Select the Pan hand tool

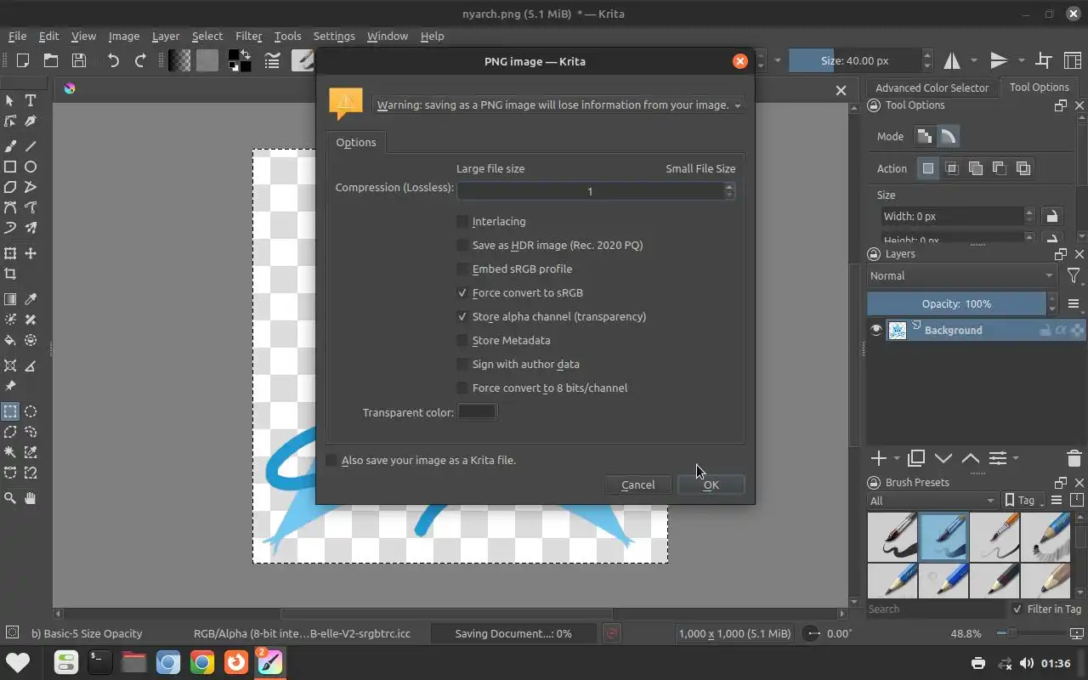pos(31,498)
